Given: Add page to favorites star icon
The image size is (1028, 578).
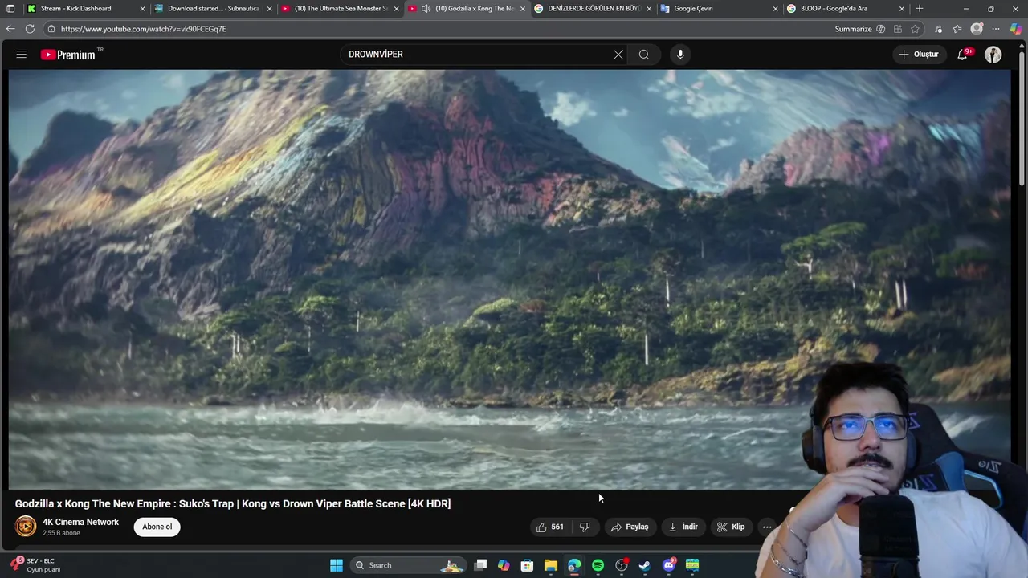Looking at the screenshot, I should (x=915, y=29).
